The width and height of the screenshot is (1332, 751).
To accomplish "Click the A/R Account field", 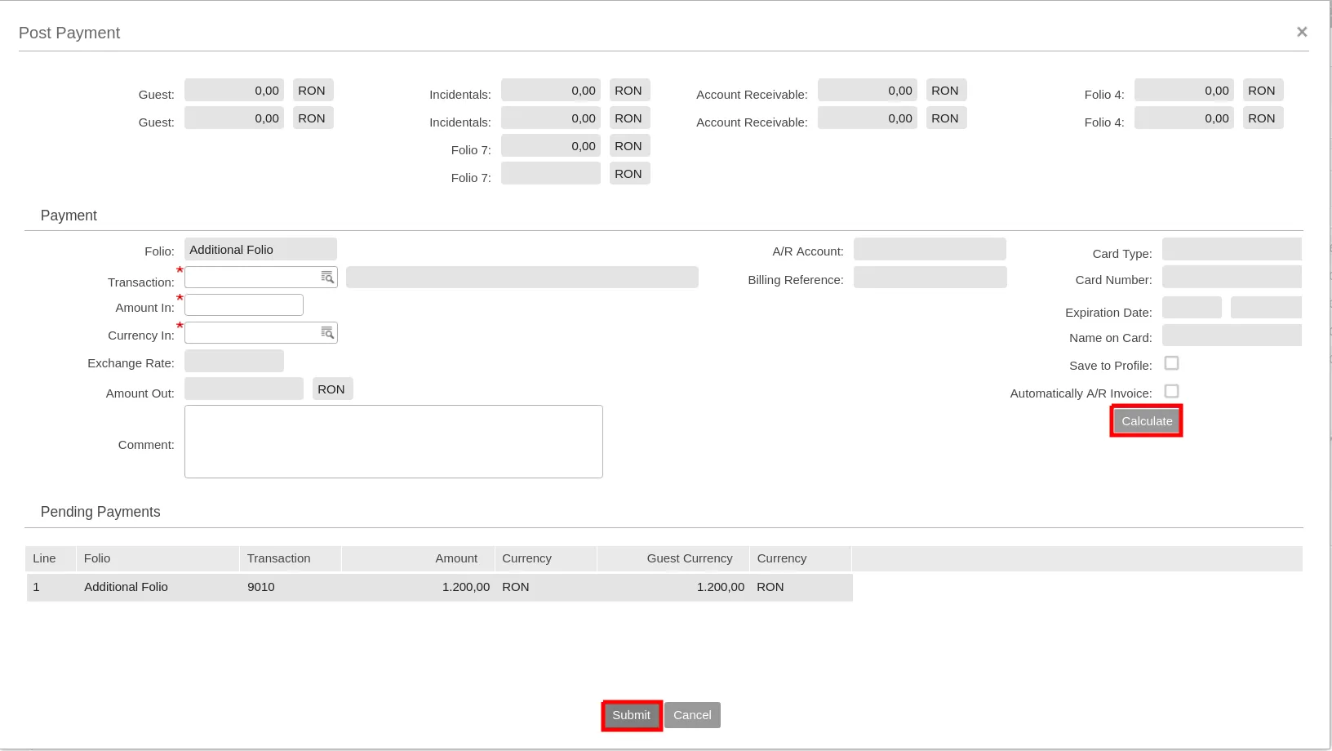I will [930, 249].
